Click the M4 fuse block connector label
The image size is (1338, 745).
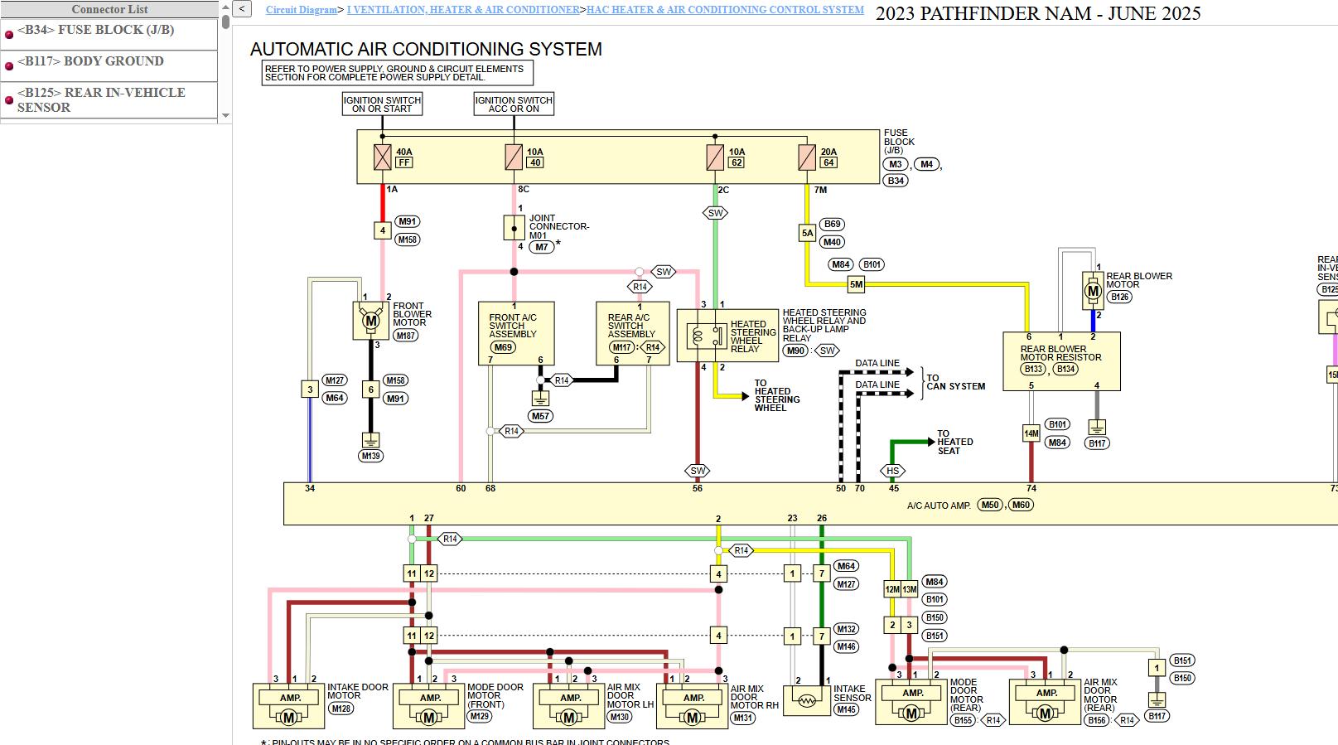coord(926,164)
